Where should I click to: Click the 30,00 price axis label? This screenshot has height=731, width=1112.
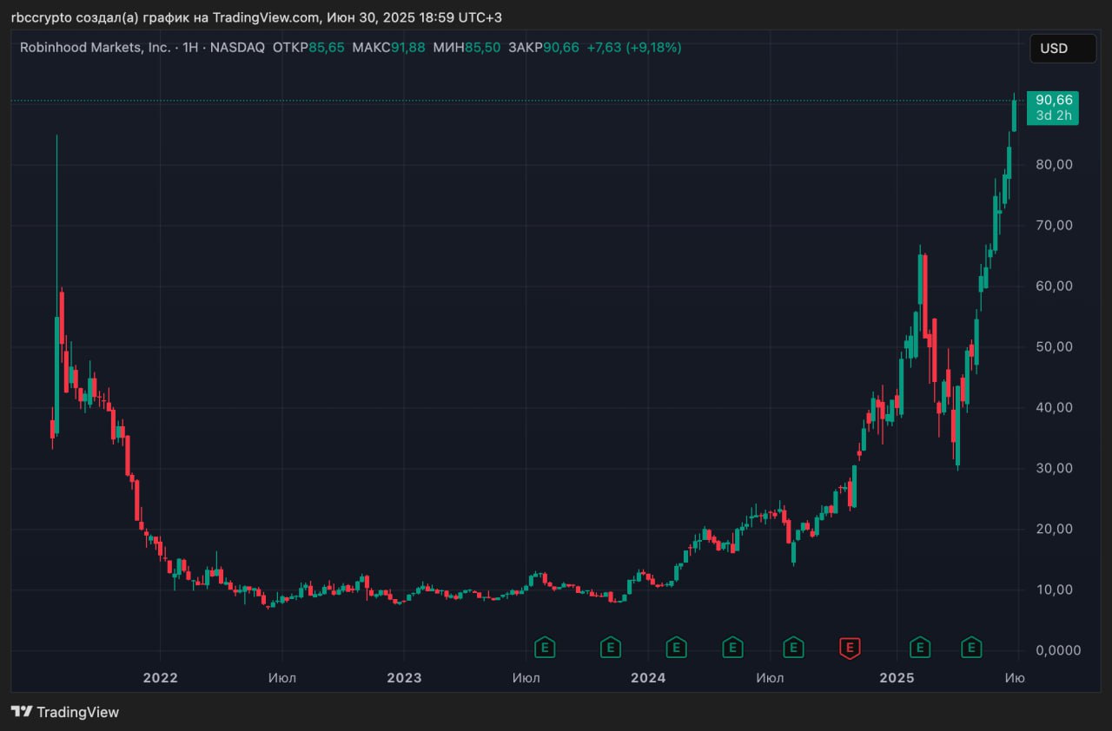click(1055, 468)
